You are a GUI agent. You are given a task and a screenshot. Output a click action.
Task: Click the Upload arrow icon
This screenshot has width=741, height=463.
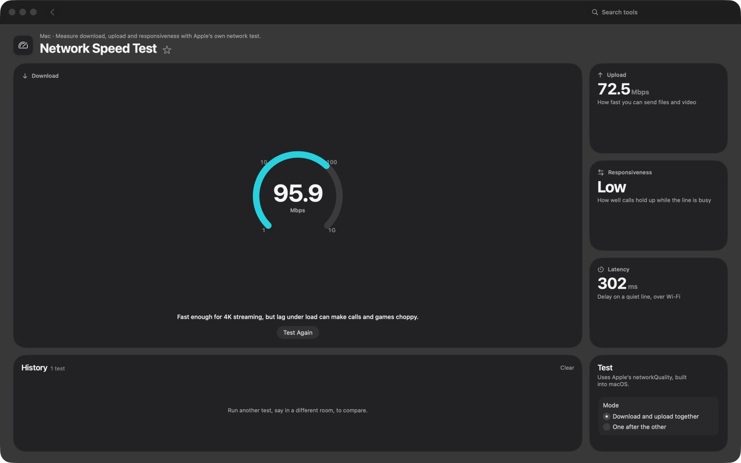[600, 75]
